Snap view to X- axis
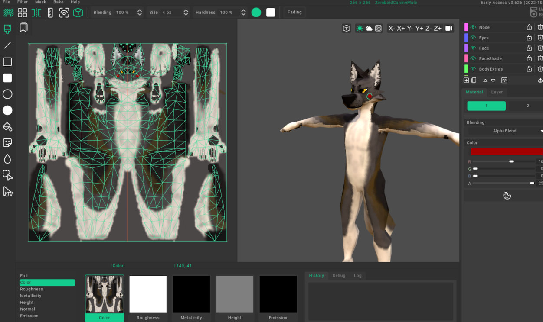Screen dimensions: 543x322 point(392,28)
